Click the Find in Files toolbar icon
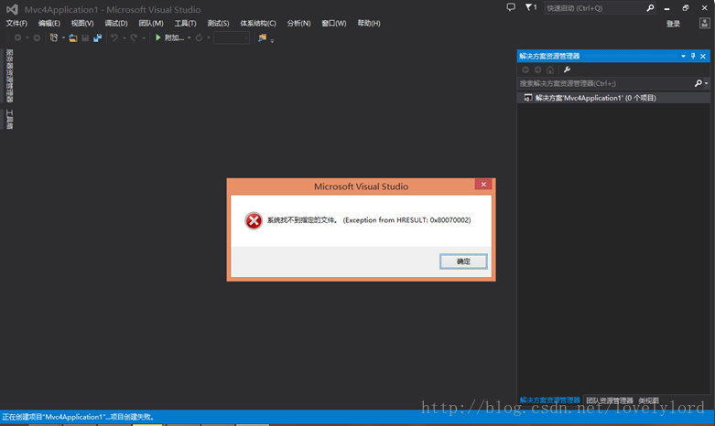 (262, 37)
